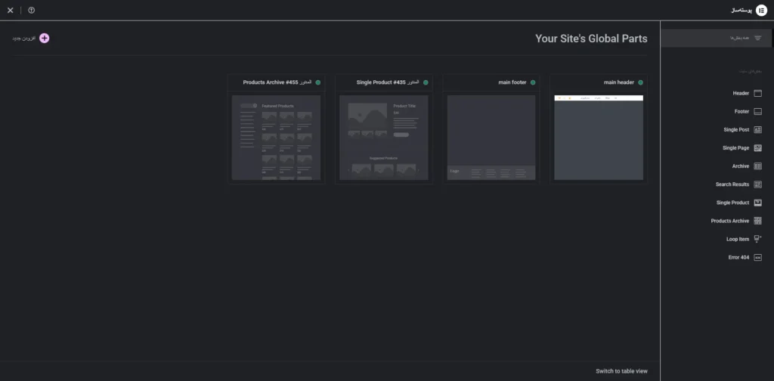Click the green status dot on main header
This screenshot has width=774, height=381.
[641, 82]
